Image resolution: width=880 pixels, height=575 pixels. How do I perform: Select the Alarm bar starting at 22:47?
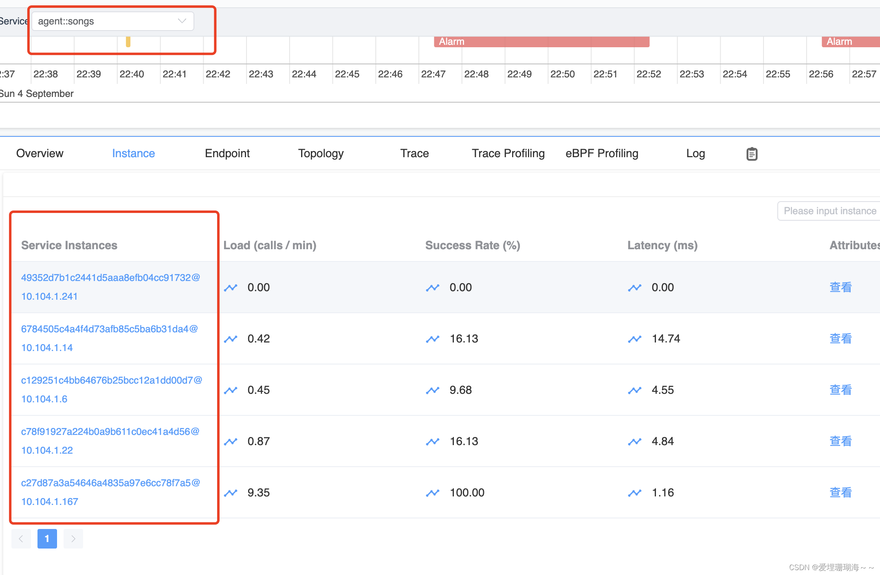pyautogui.click(x=541, y=42)
